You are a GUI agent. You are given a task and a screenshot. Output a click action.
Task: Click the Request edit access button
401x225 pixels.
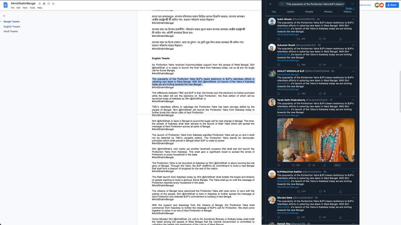click(x=365, y=5)
